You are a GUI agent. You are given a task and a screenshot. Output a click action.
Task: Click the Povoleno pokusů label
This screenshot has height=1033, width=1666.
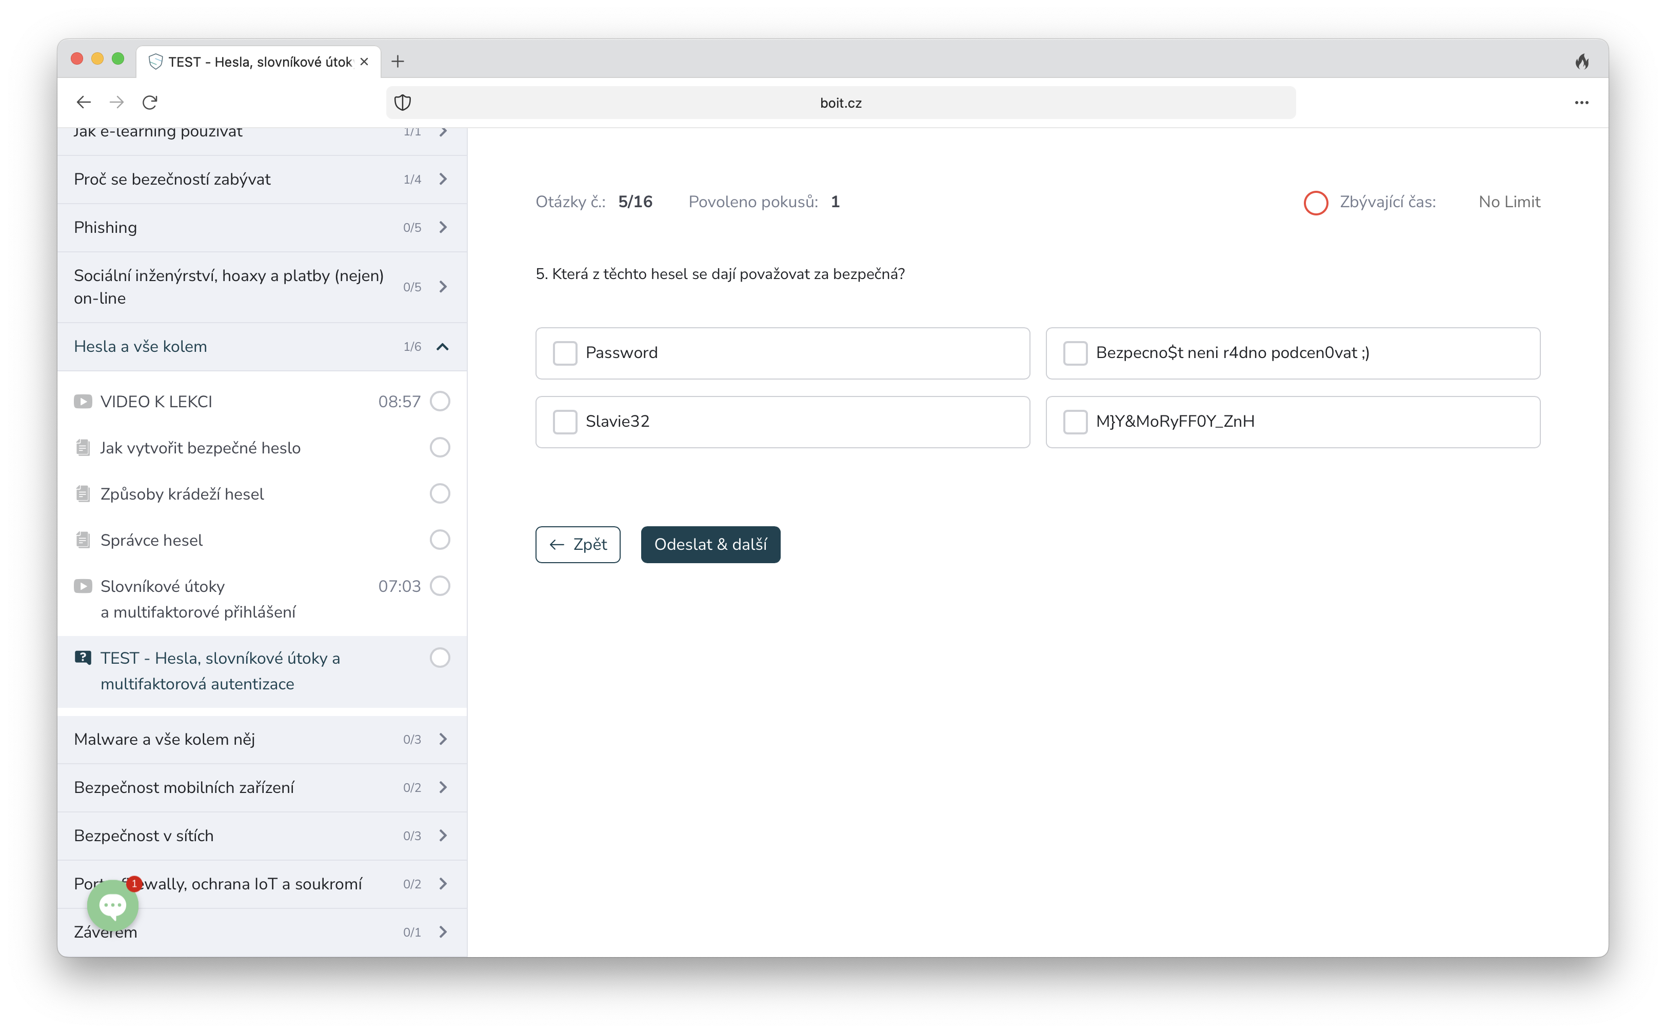click(753, 202)
